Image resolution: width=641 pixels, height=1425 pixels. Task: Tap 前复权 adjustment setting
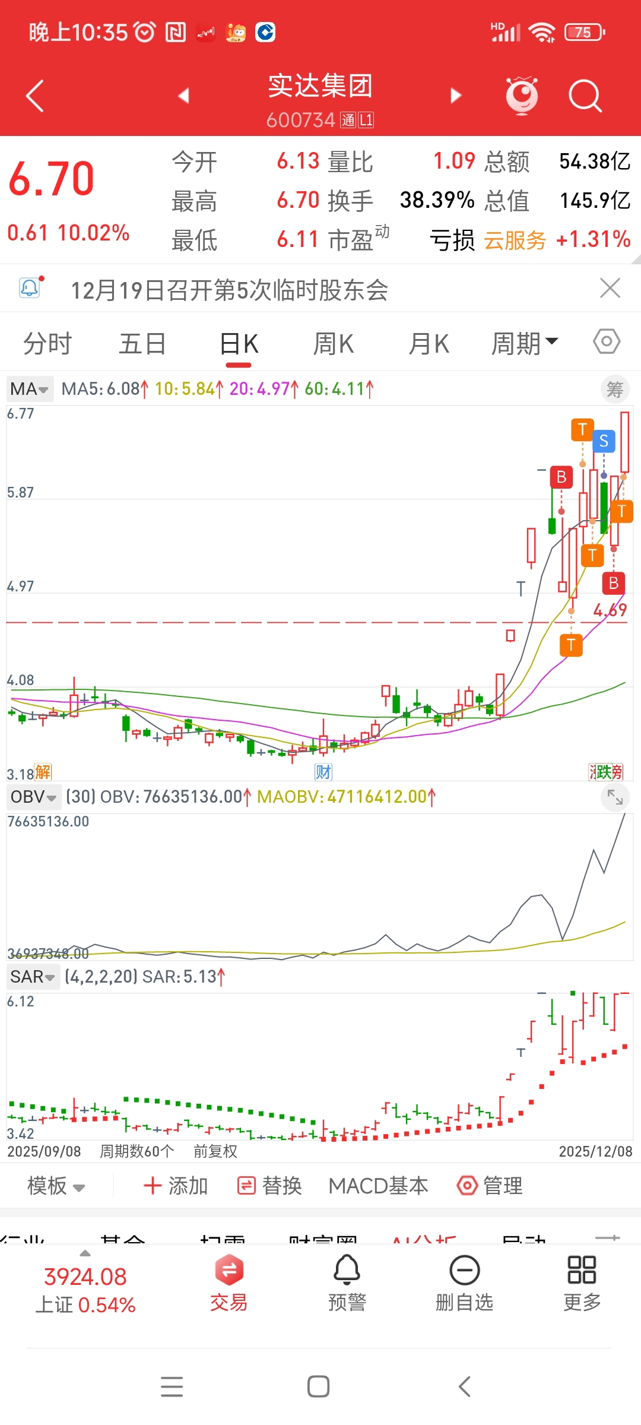click(215, 1151)
